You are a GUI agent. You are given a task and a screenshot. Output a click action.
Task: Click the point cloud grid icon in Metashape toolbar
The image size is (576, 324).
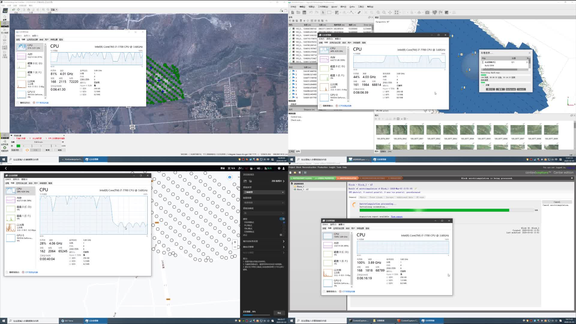(396, 12)
